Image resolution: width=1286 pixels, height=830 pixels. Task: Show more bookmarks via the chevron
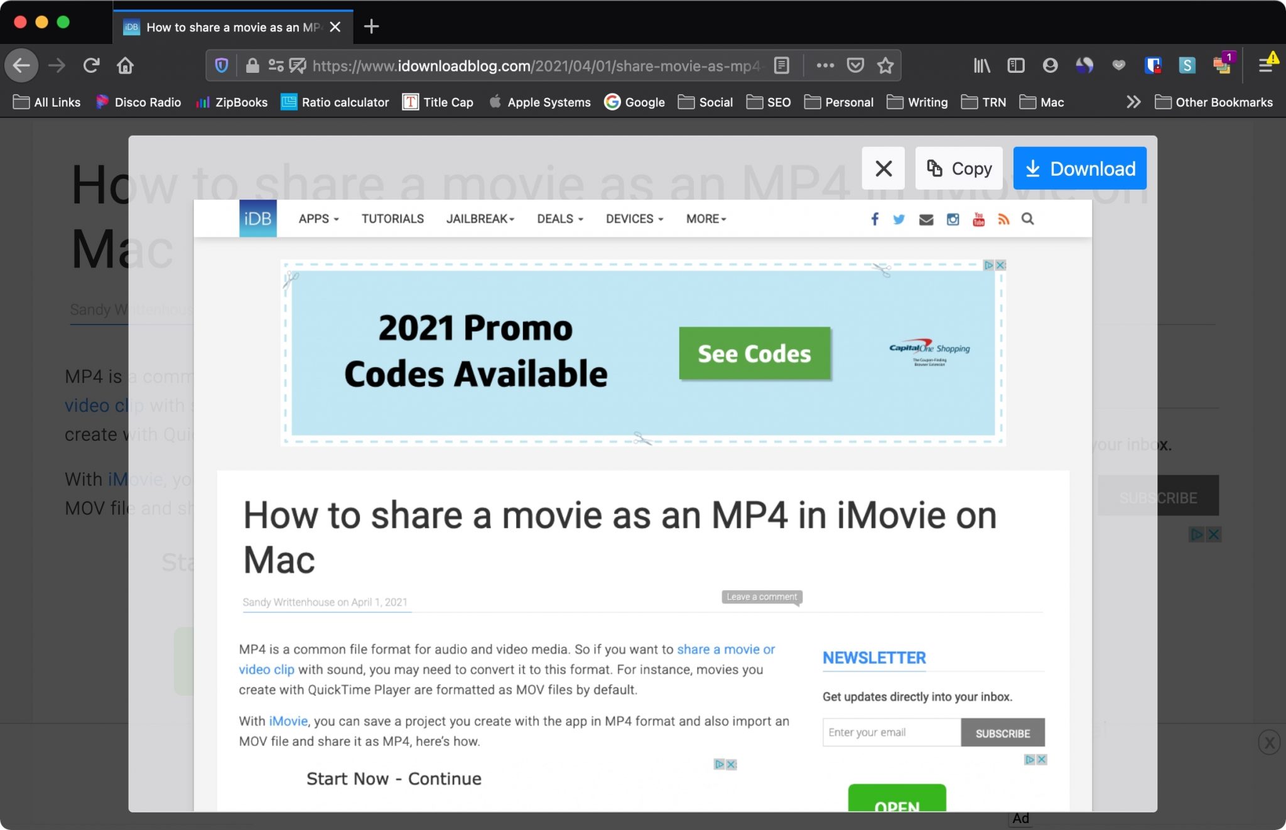coord(1133,102)
